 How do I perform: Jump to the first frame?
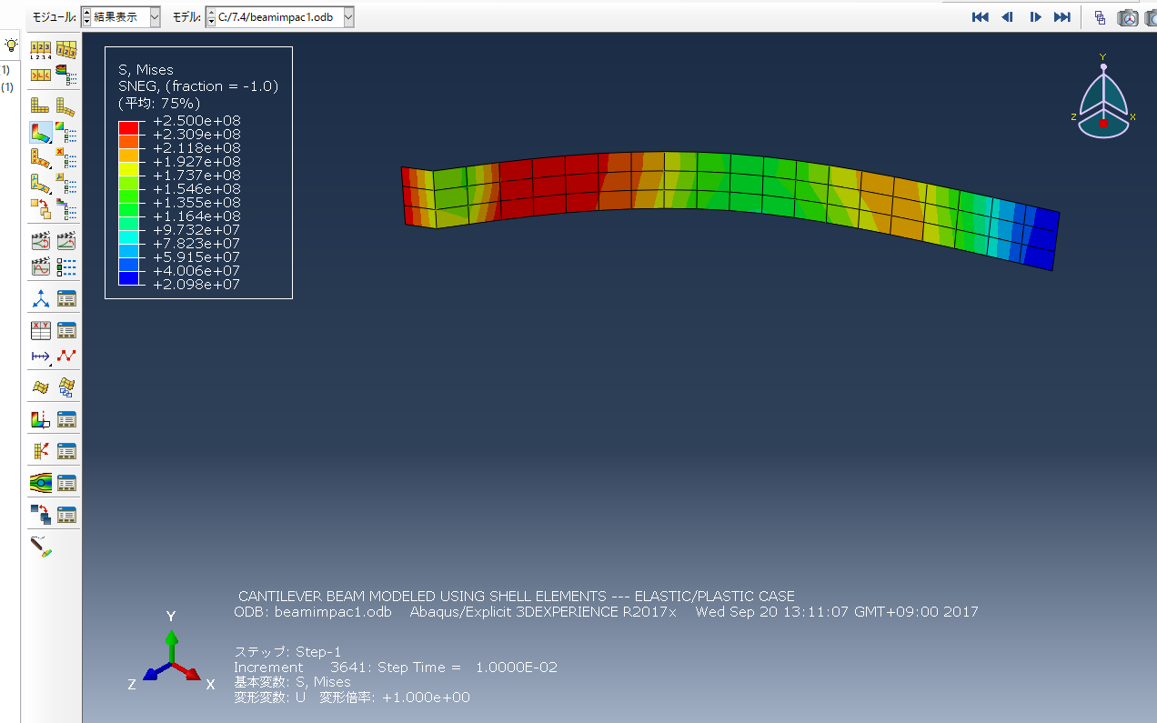click(x=980, y=17)
